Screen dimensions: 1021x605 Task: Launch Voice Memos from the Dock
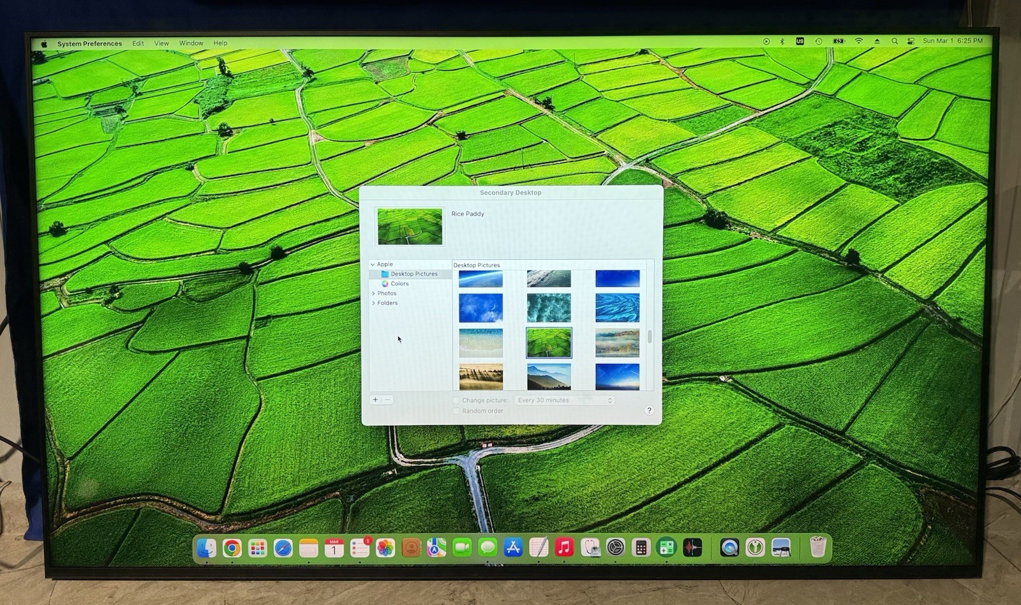692,548
